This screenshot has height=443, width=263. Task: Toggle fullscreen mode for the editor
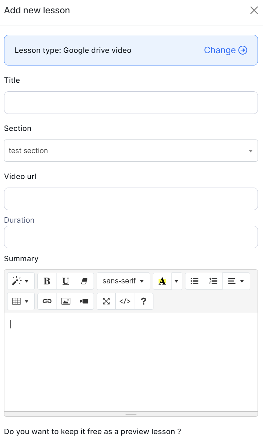click(x=106, y=301)
